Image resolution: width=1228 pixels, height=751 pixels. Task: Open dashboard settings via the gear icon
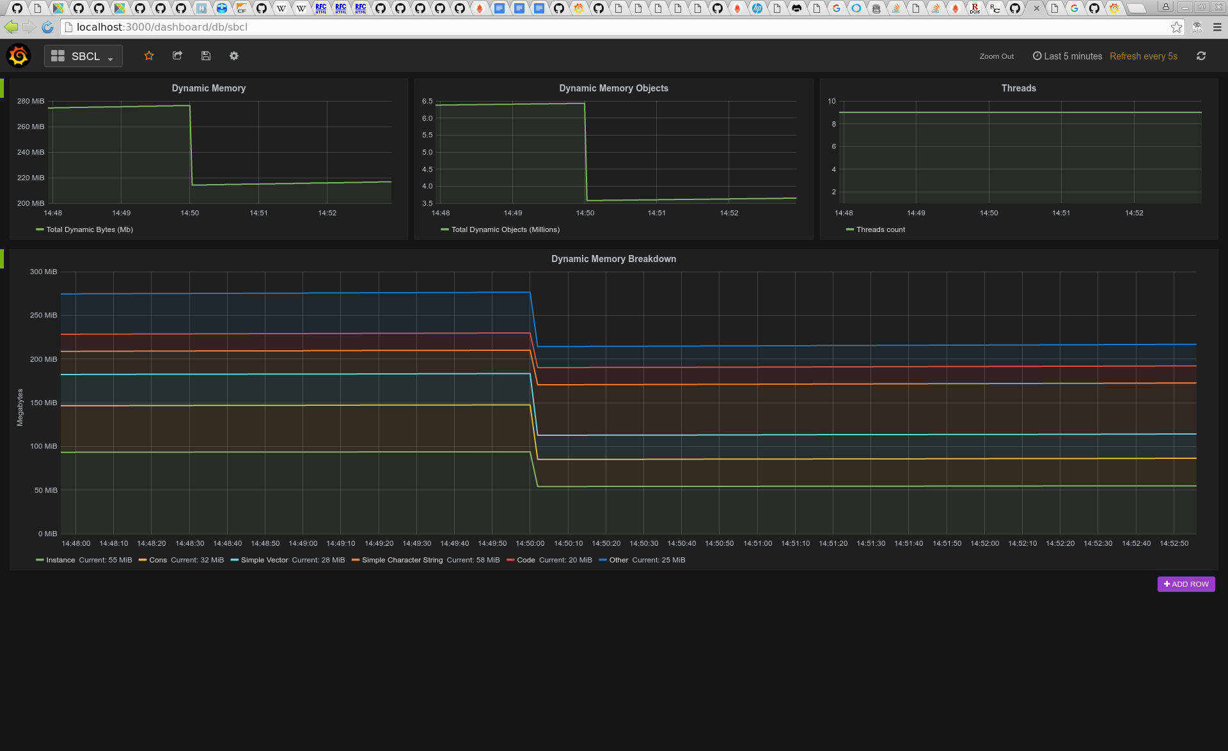click(x=233, y=56)
